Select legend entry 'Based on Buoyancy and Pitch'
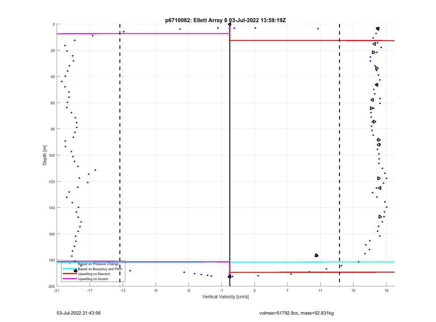Screen dimensions: 436x322 coord(100,269)
